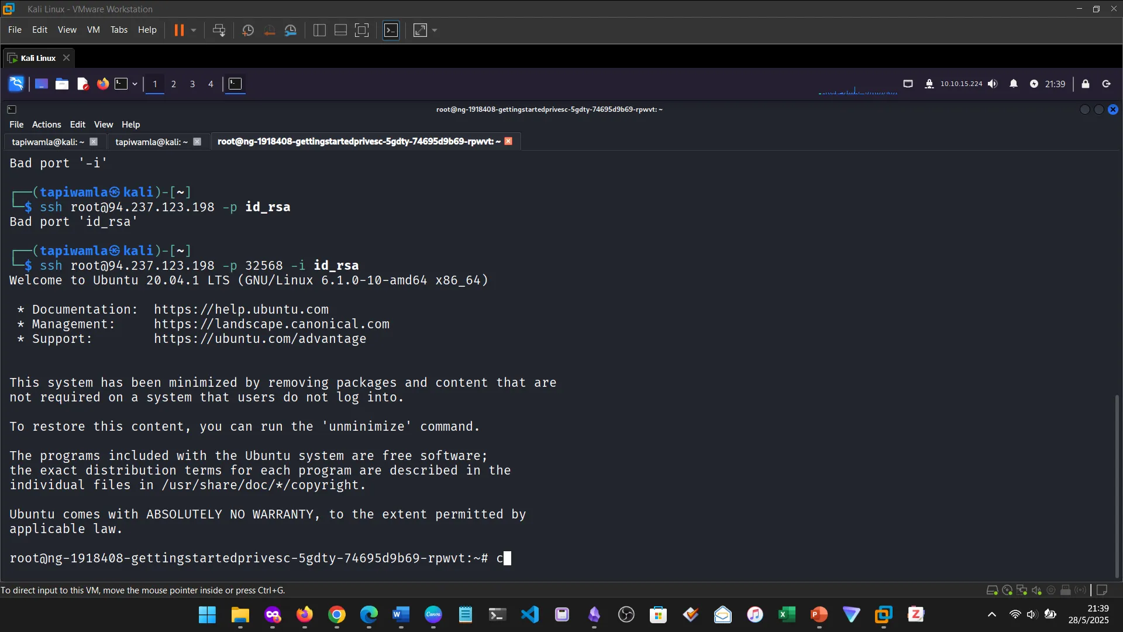This screenshot has width=1123, height=632.
Task: Revert the VM to its snapshot
Action: click(x=270, y=30)
